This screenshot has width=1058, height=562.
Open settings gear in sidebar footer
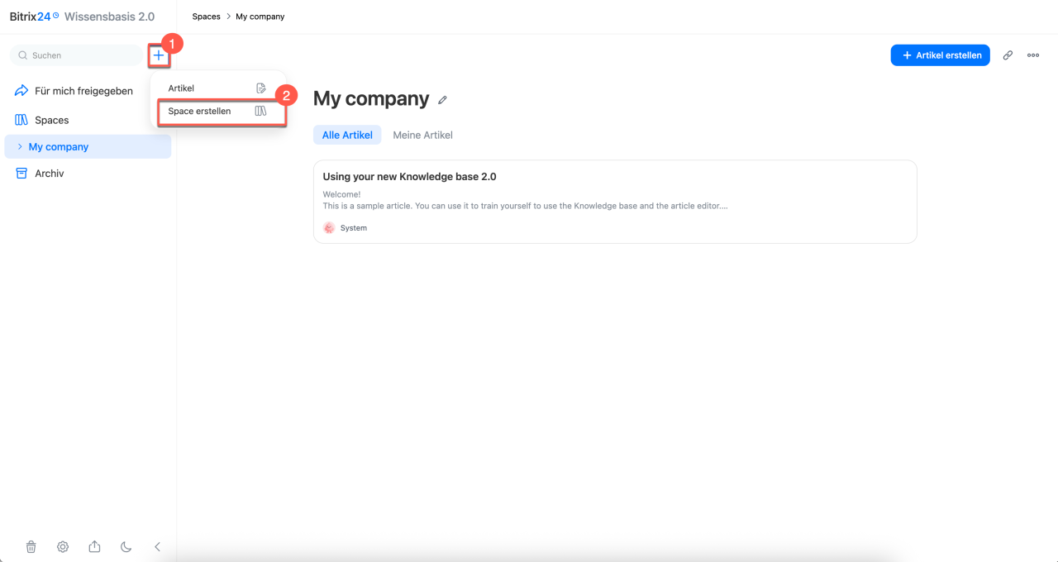click(x=63, y=546)
